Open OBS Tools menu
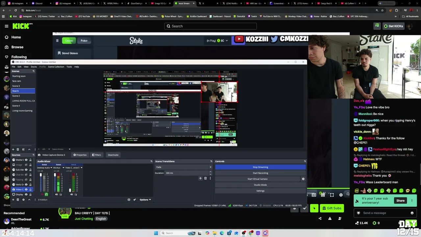This screenshot has width=421, height=237. point(69,67)
